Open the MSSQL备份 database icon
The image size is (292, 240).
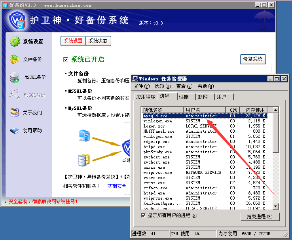15,77
